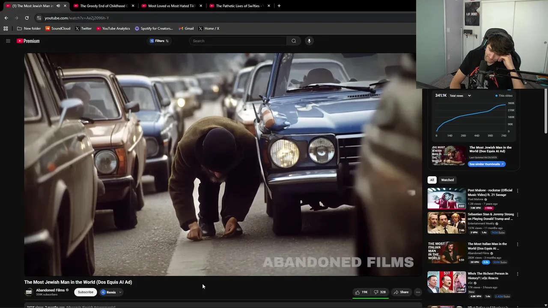Open more actions three-dot menu under video
The height and width of the screenshot is (308, 548).
(x=418, y=292)
